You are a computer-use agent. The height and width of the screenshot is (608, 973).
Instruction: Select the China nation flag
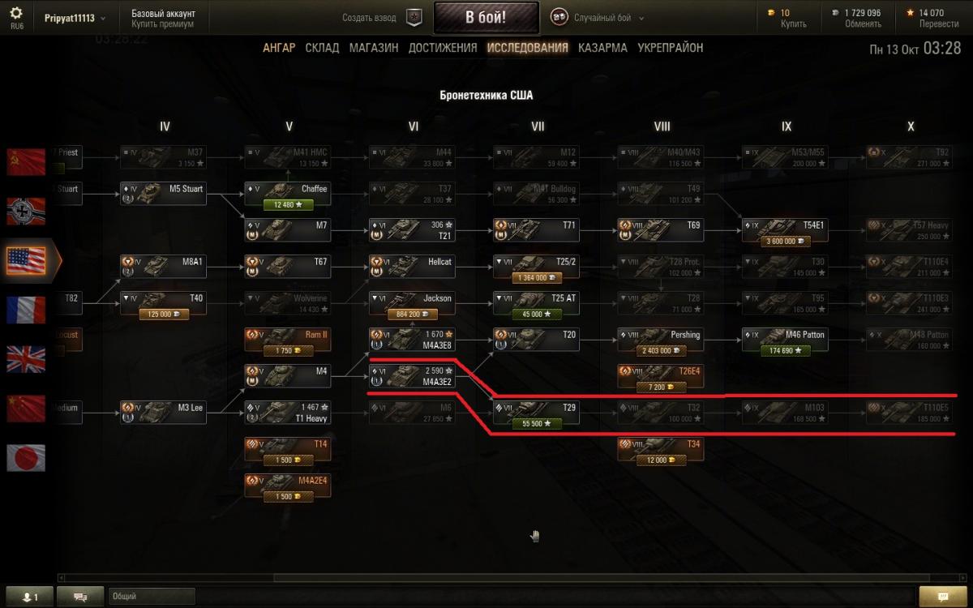[26, 408]
